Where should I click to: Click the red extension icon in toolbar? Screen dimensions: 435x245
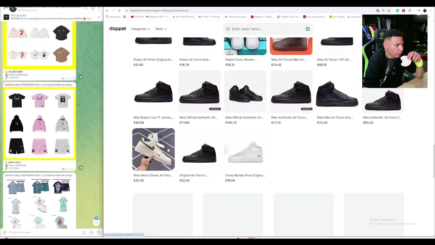pos(403,11)
